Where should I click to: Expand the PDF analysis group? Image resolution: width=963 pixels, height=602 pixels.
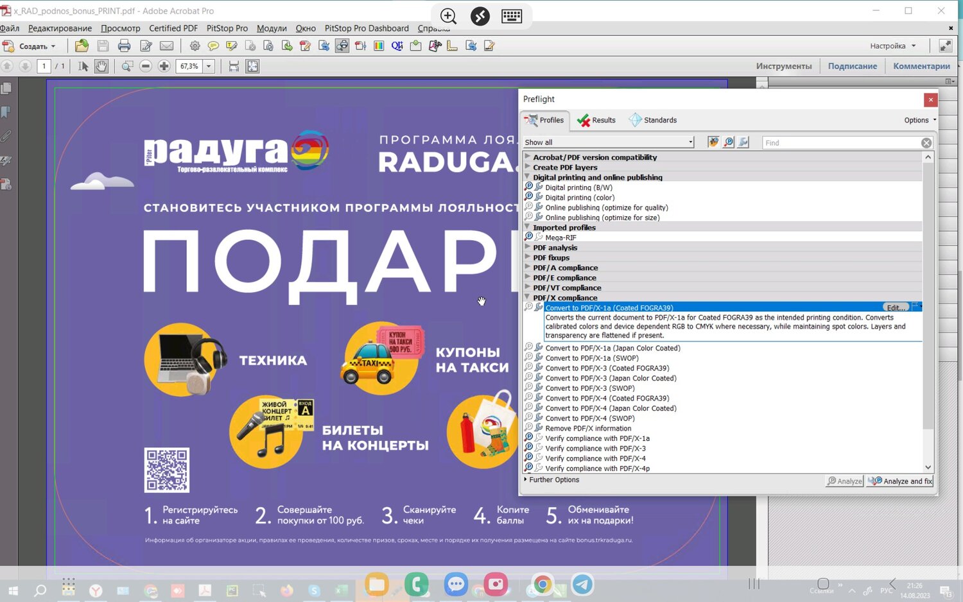pos(528,247)
